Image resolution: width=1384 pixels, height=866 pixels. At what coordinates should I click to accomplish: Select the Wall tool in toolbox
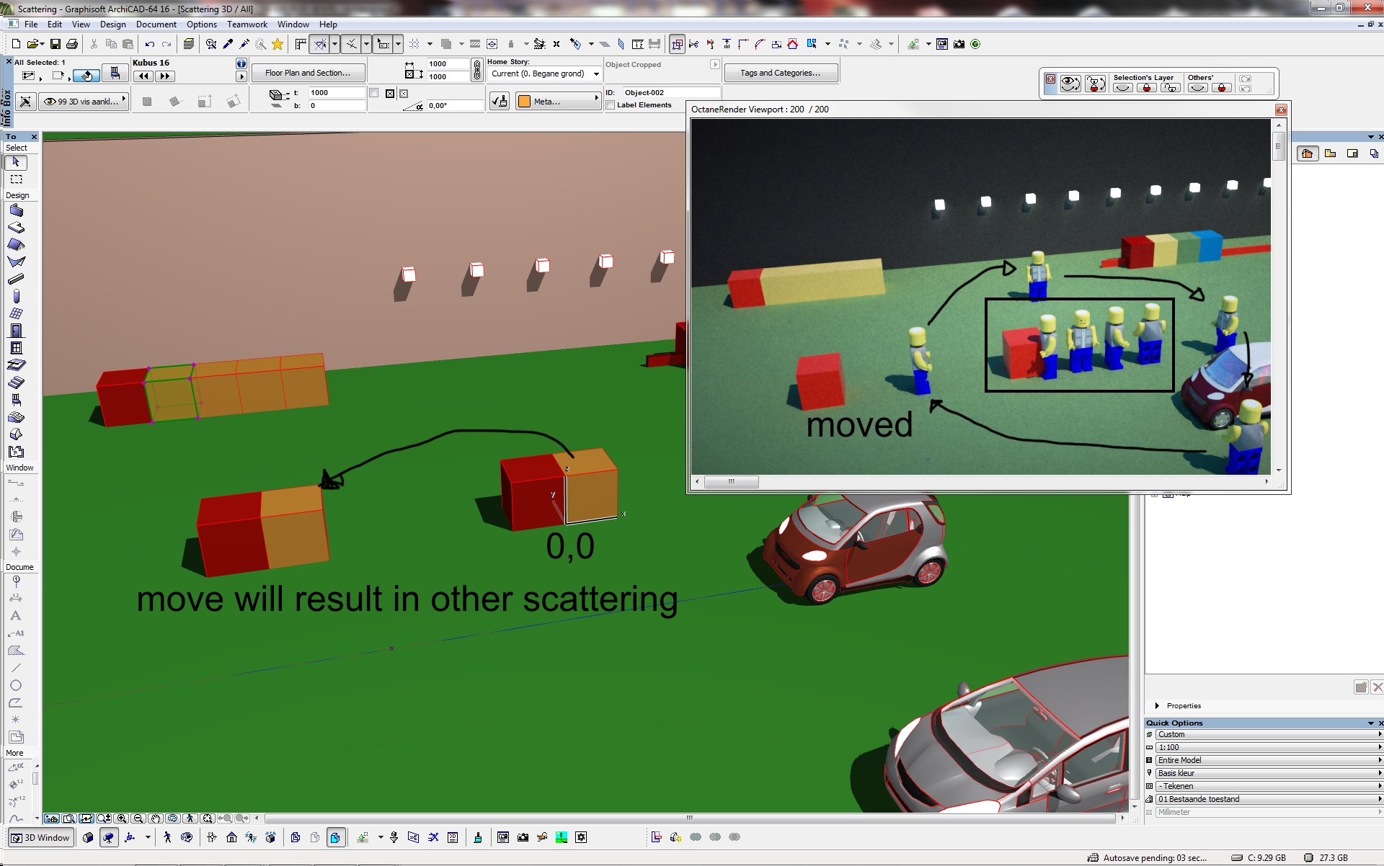16,210
